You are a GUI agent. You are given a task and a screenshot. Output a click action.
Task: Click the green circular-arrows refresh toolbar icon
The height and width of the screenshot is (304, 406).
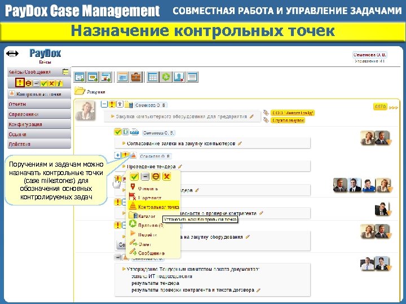click(166, 77)
